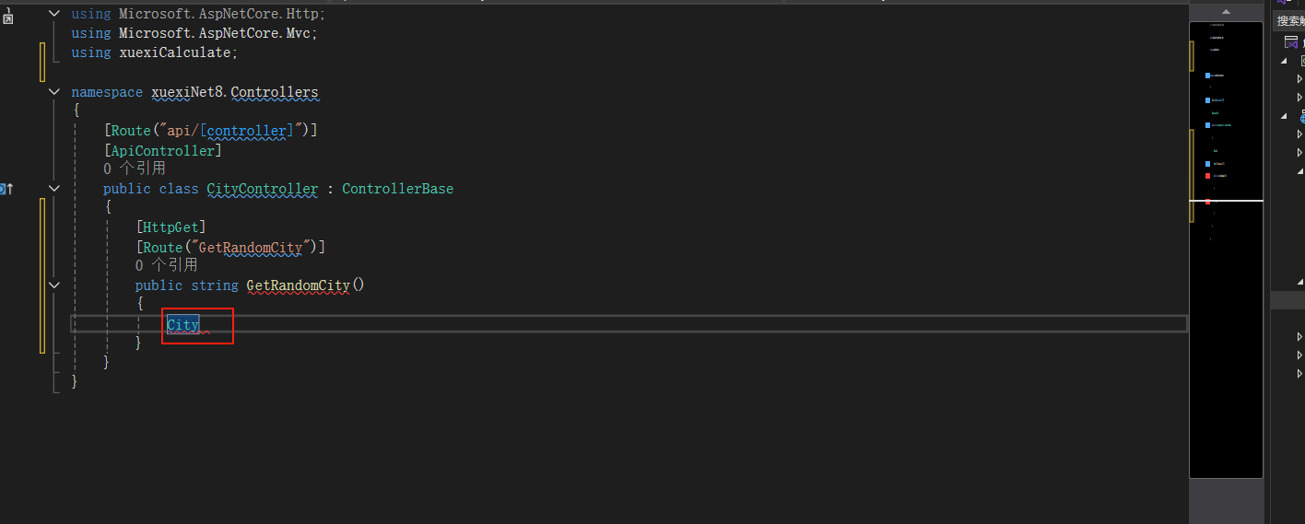Collapse the CityController class region
This screenshot has width=1305, height=524.
tap(54, 188)
